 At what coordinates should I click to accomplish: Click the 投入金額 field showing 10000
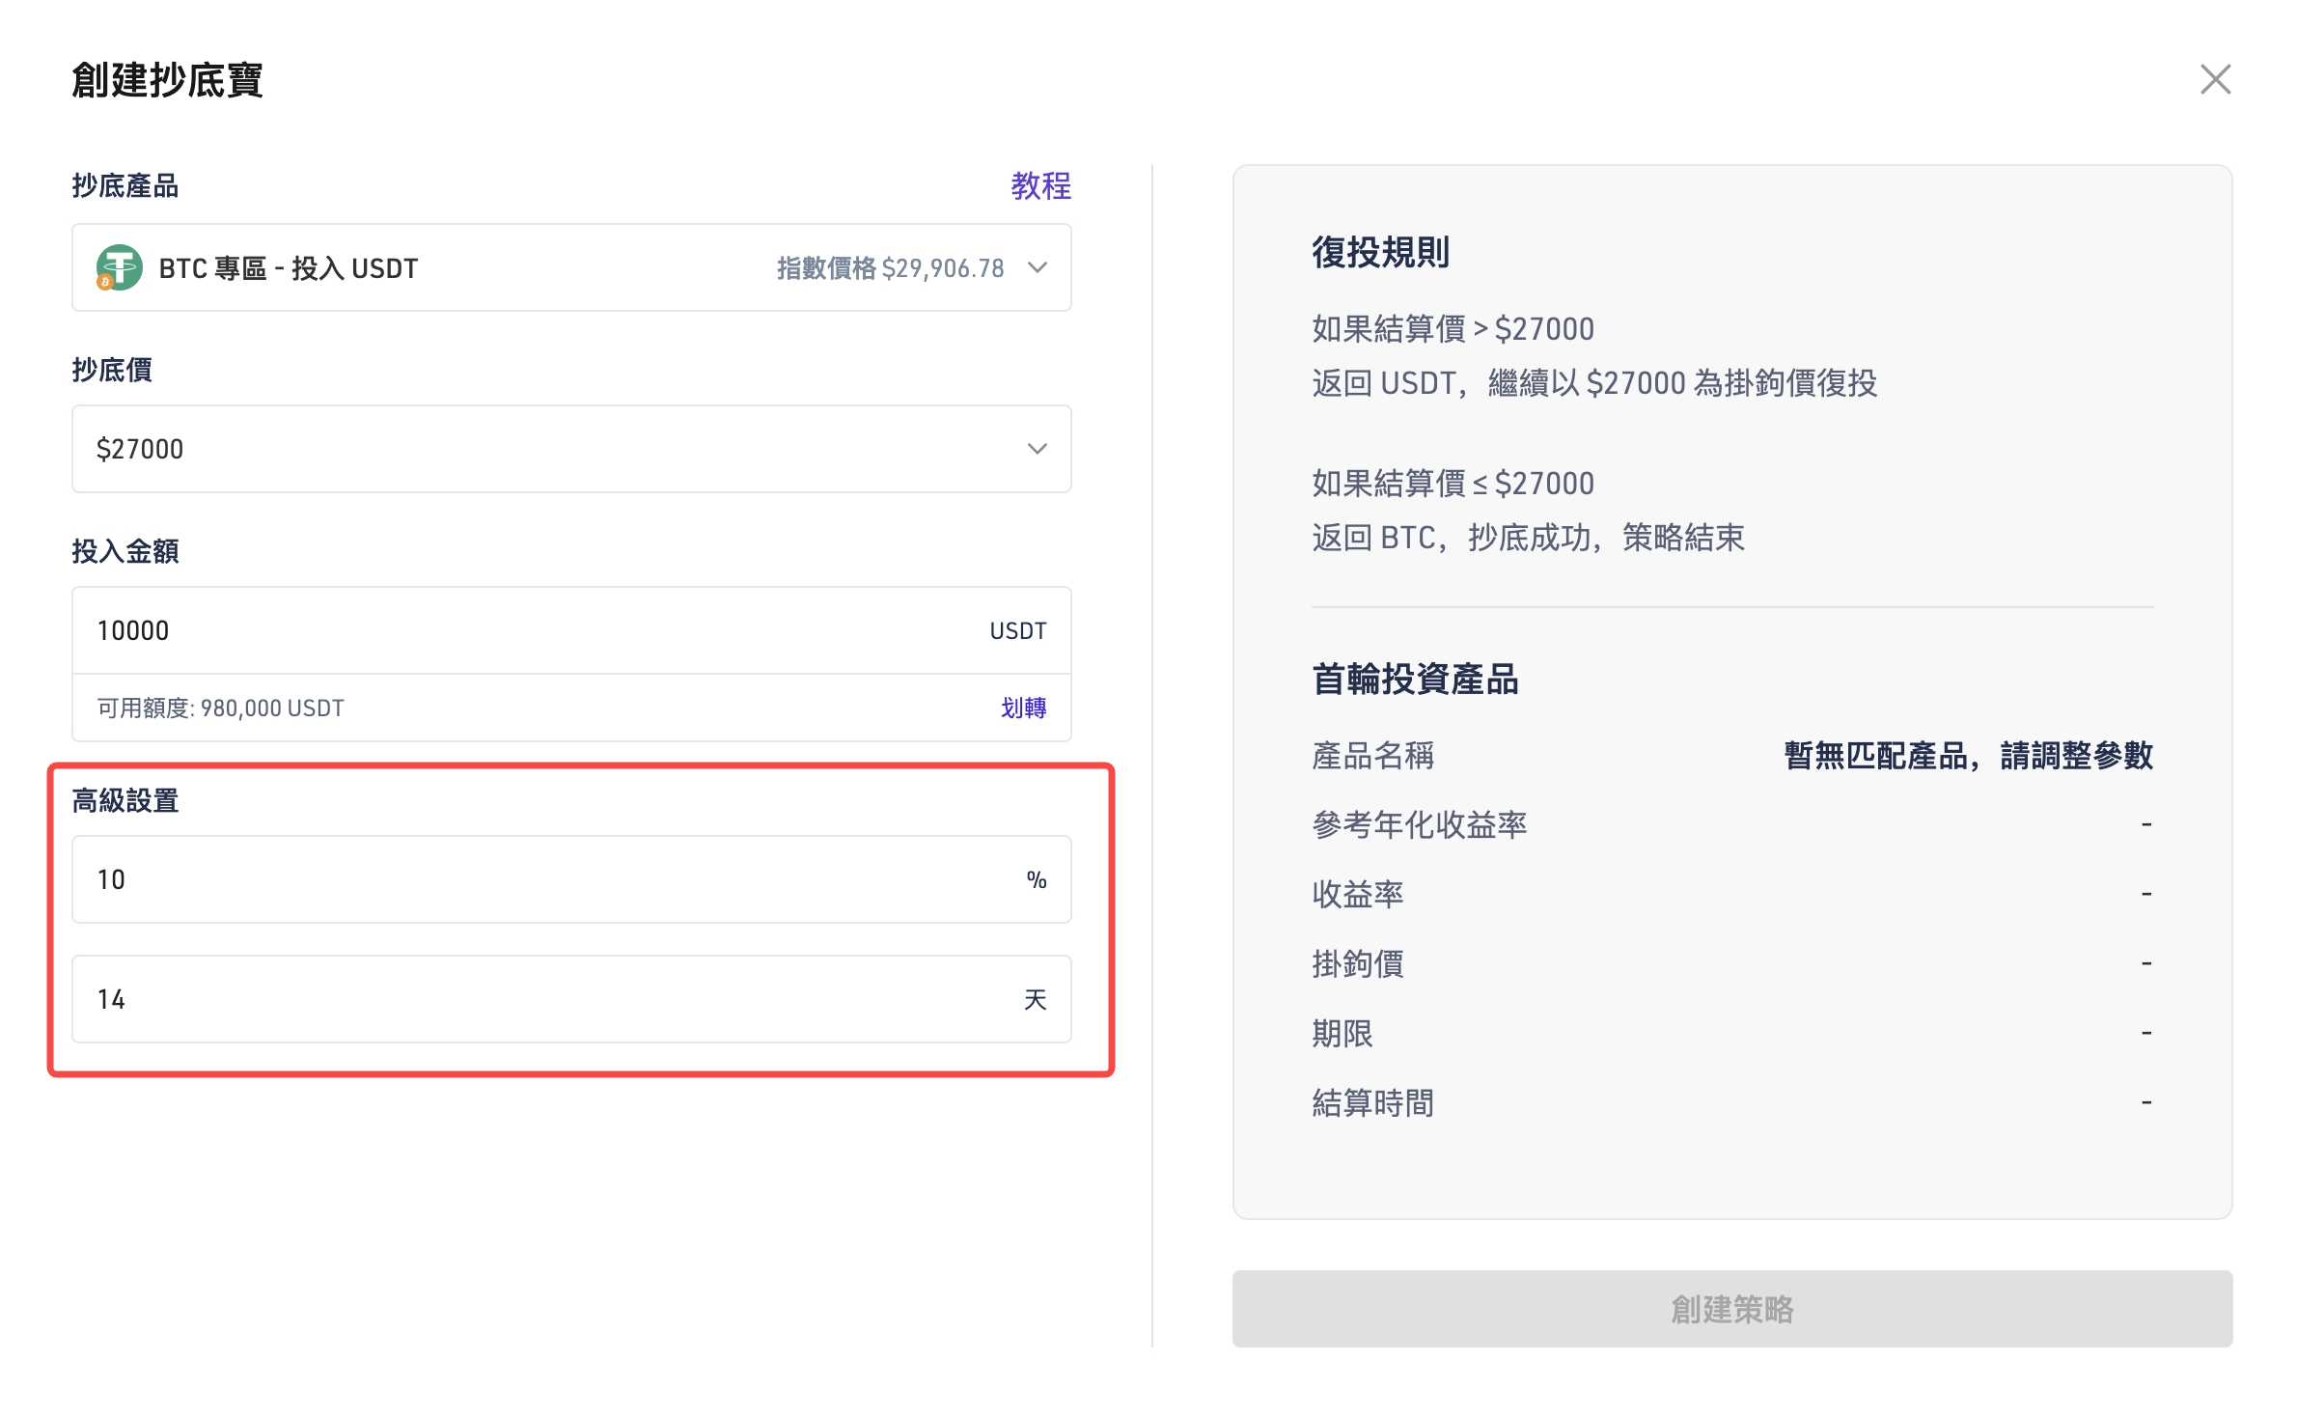click(x=483, y=630)
